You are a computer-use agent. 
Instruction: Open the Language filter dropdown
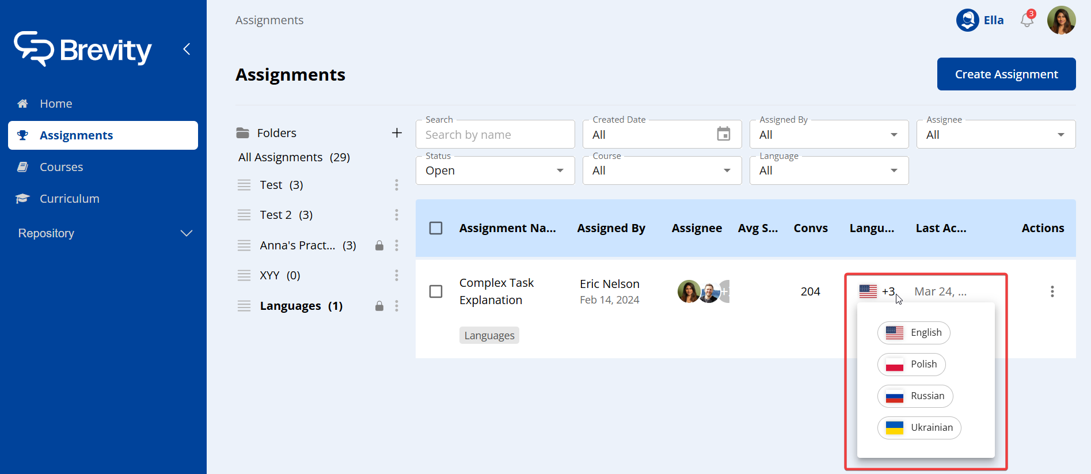(x=829, y=170)
